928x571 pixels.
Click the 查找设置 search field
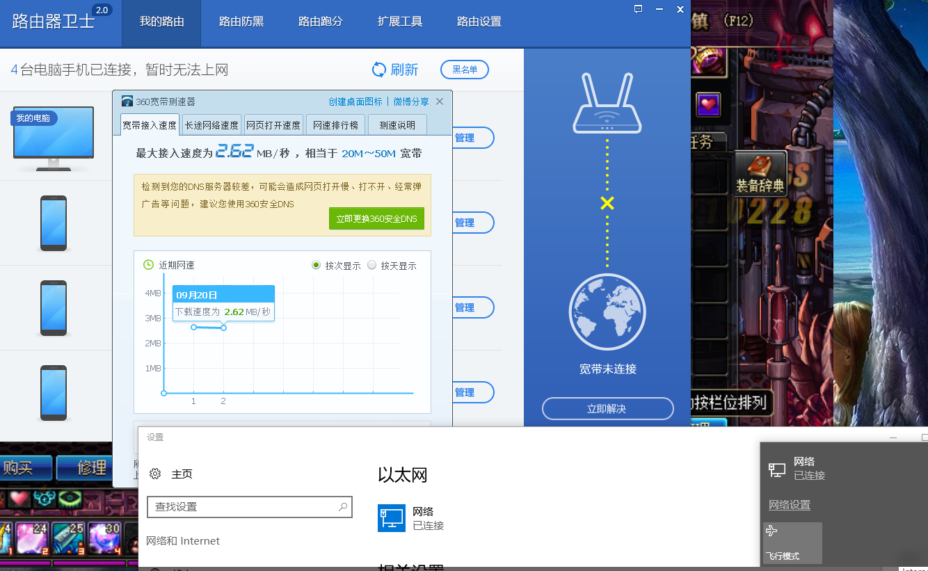250,507
